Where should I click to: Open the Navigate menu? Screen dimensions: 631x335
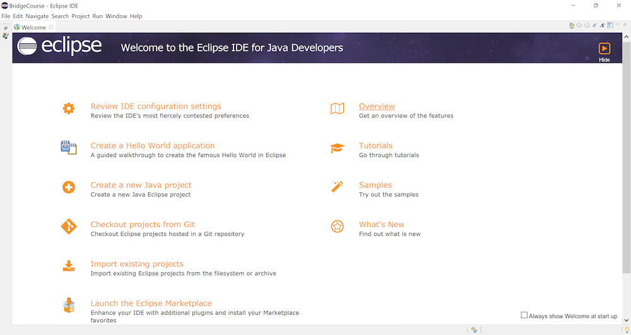point(37,16)
